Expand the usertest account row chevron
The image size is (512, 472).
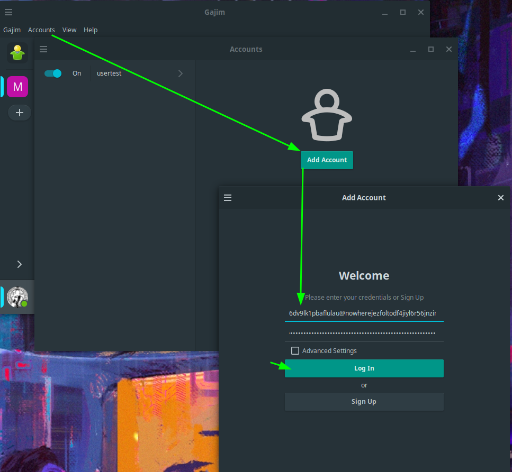[x=180, y=73]
